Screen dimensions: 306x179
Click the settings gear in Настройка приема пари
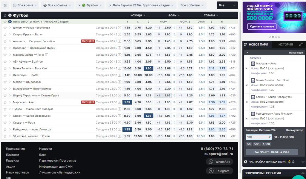[246, 162]
